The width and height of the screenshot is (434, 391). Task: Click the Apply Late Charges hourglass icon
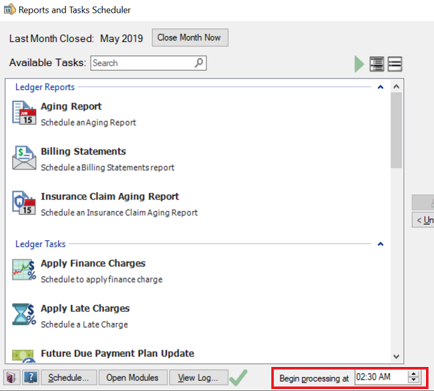pos(24,315)
